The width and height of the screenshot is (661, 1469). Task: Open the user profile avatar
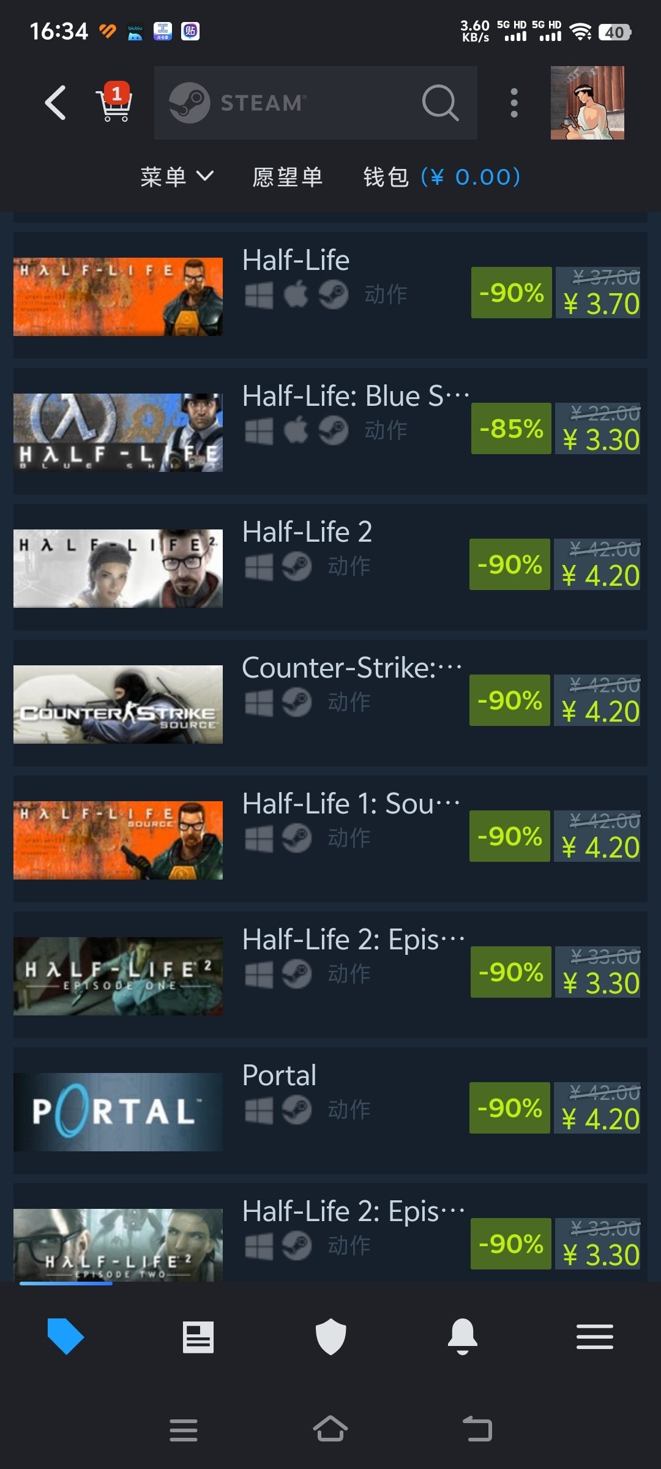click(x=588, y=102)
